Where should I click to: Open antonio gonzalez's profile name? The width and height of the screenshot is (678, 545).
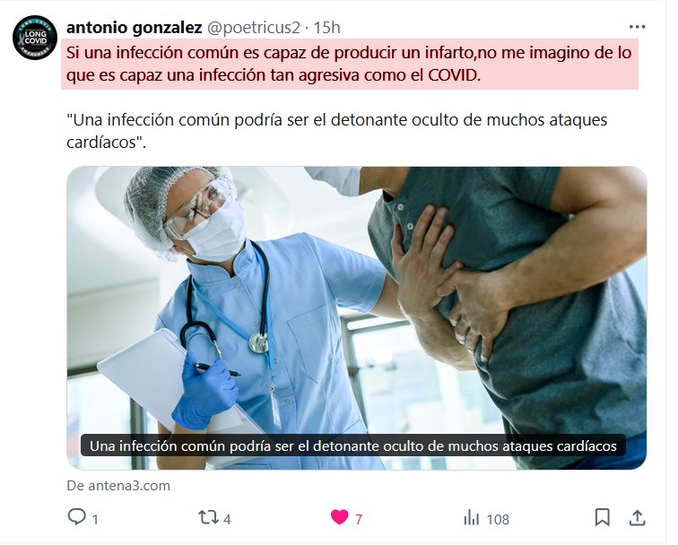tap(134, 27)
